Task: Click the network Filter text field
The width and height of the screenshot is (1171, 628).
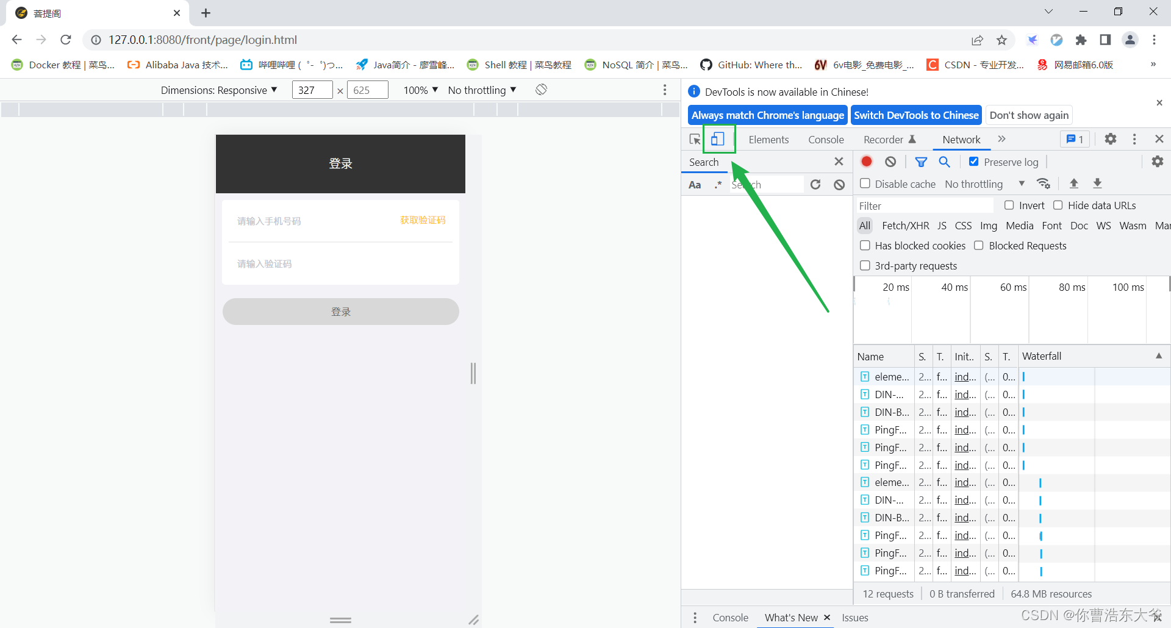Action: tap(925, 205)
